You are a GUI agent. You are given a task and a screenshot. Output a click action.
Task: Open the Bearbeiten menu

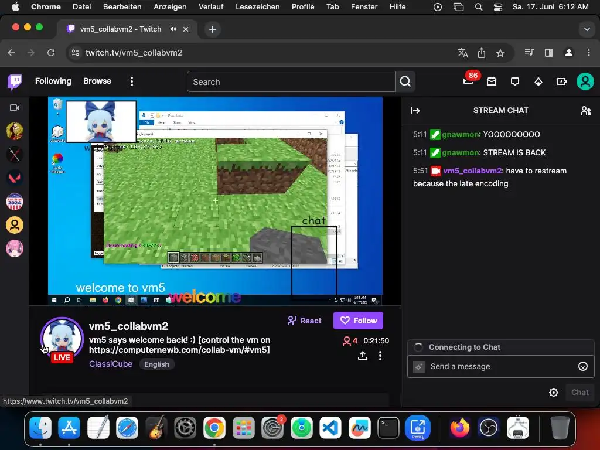coord(122,7)
